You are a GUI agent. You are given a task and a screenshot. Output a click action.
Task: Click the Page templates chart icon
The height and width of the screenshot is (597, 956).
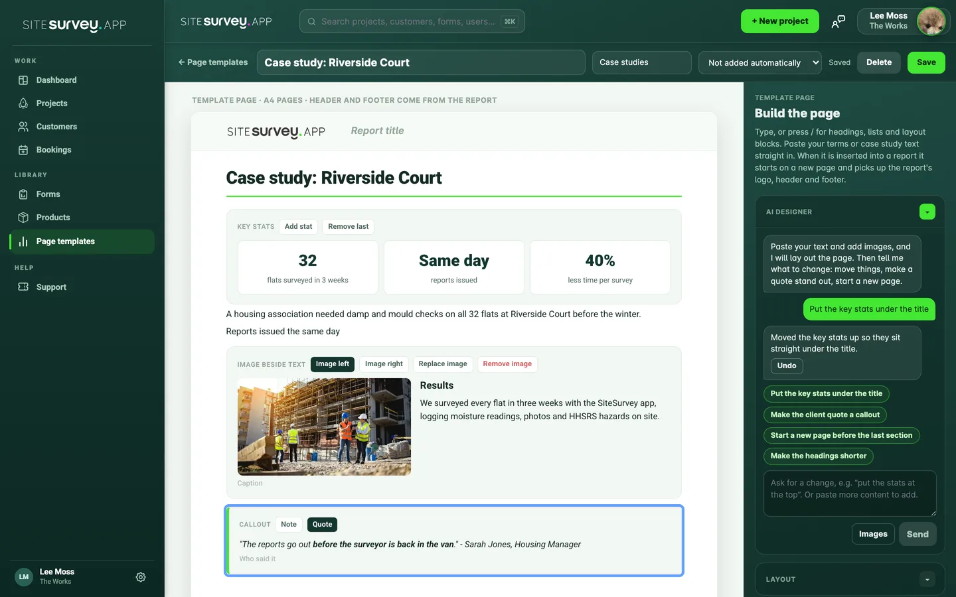23,241
